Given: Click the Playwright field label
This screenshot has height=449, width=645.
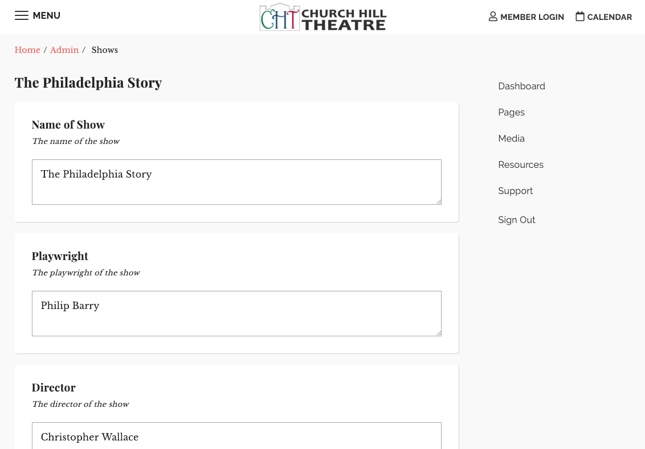Looking at the screenshot, I should (60, 256).
